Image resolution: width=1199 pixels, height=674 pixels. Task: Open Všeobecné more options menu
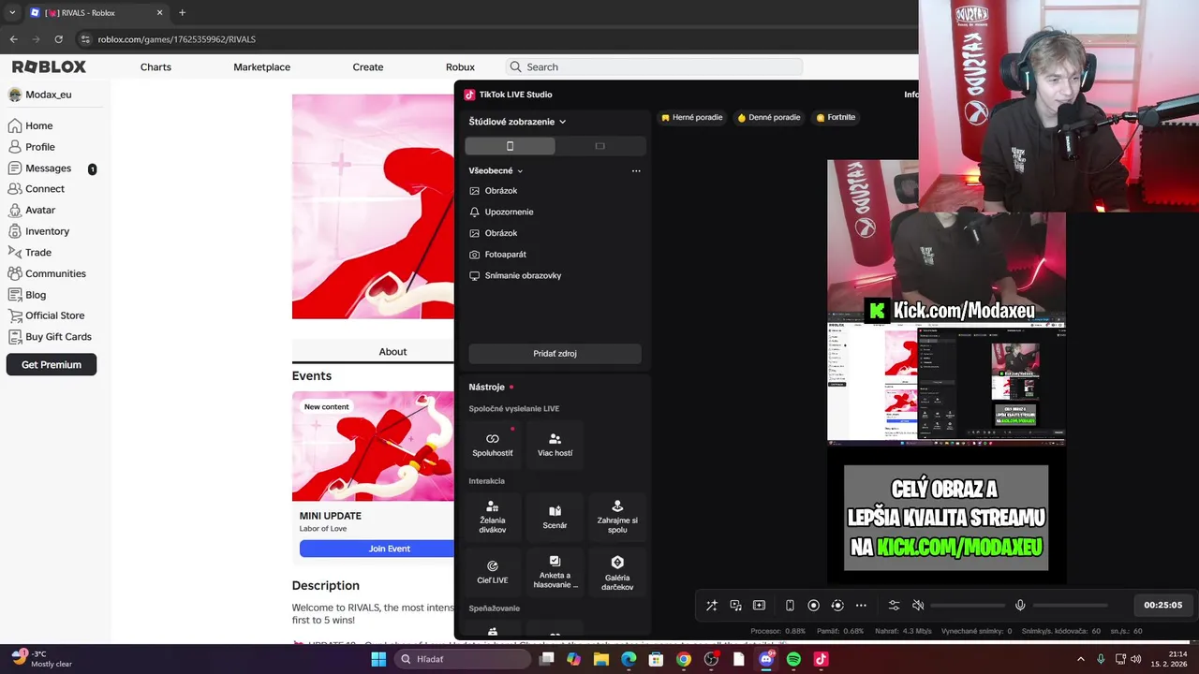click(636, 171)
